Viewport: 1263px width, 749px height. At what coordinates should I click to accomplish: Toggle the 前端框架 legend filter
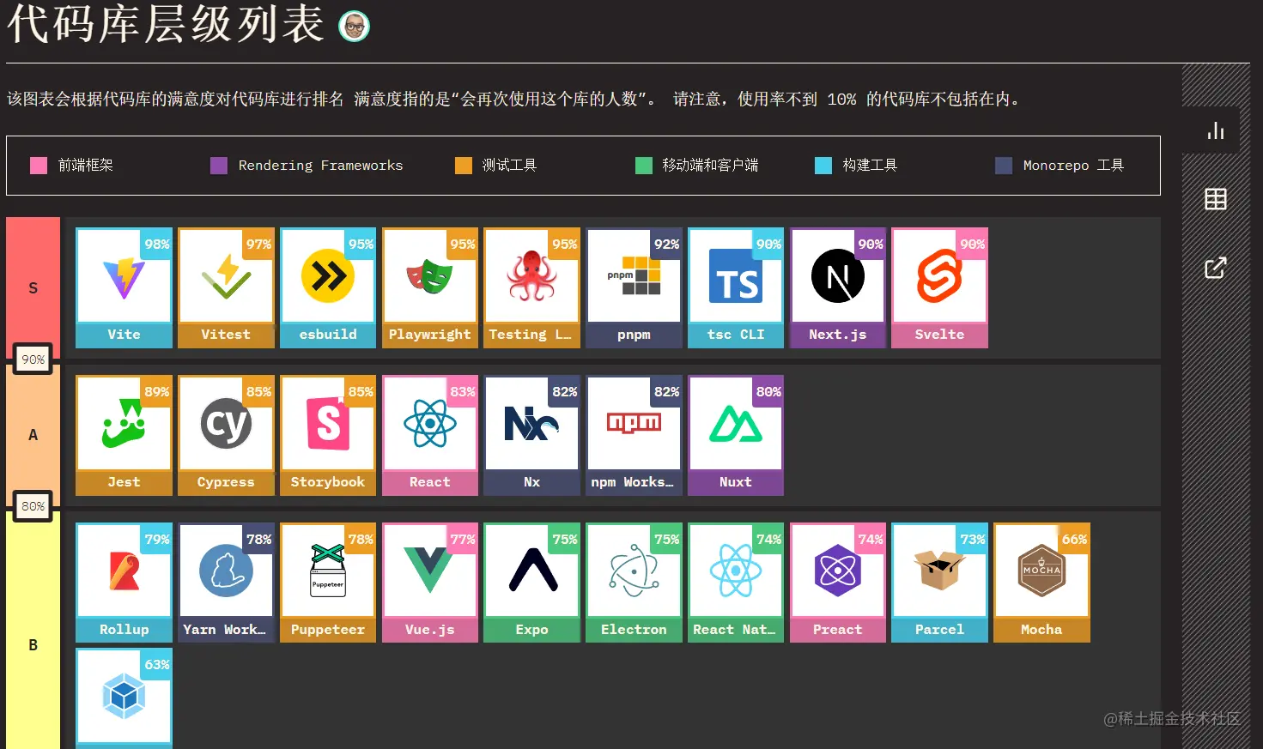pyautogui.click(x=72, y=166)
